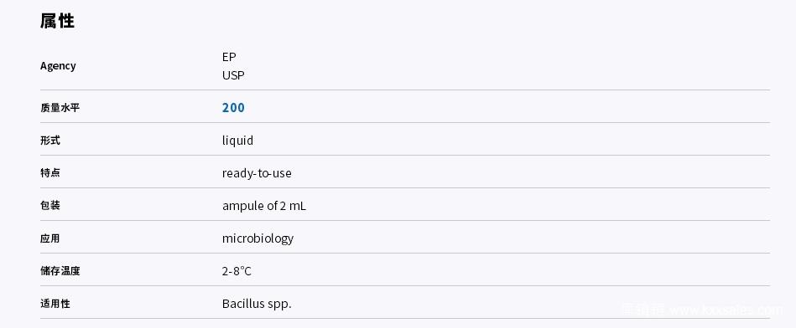Click the 储存温度 row label

[60, 271]
